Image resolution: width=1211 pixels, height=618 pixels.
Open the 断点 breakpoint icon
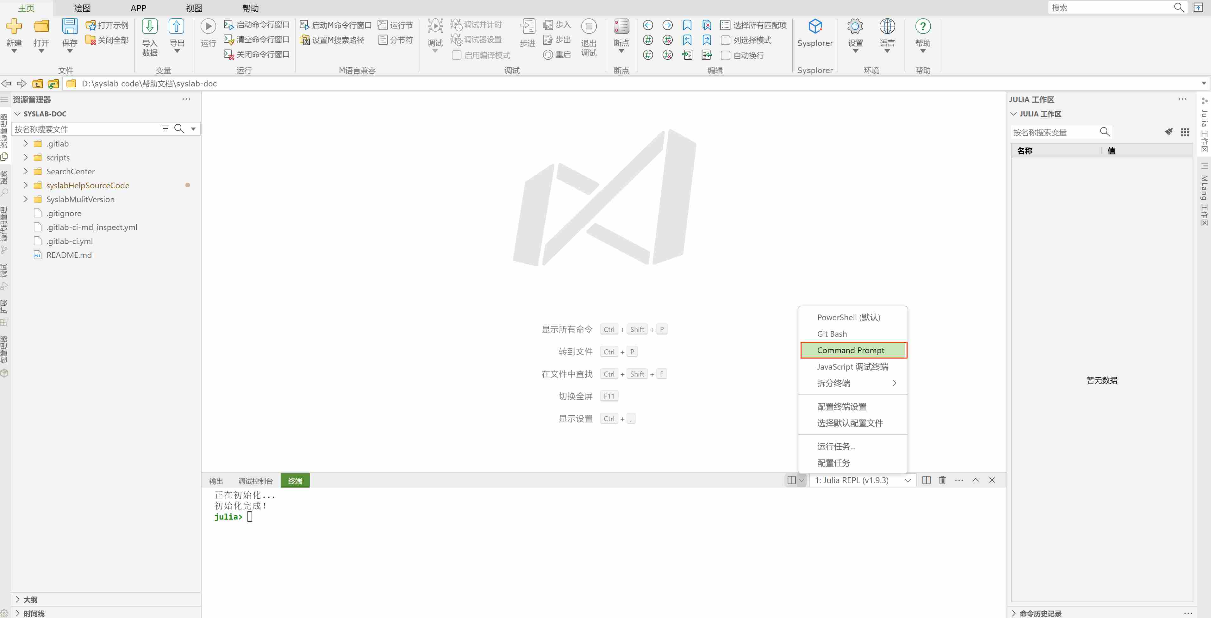pos(621,26)
